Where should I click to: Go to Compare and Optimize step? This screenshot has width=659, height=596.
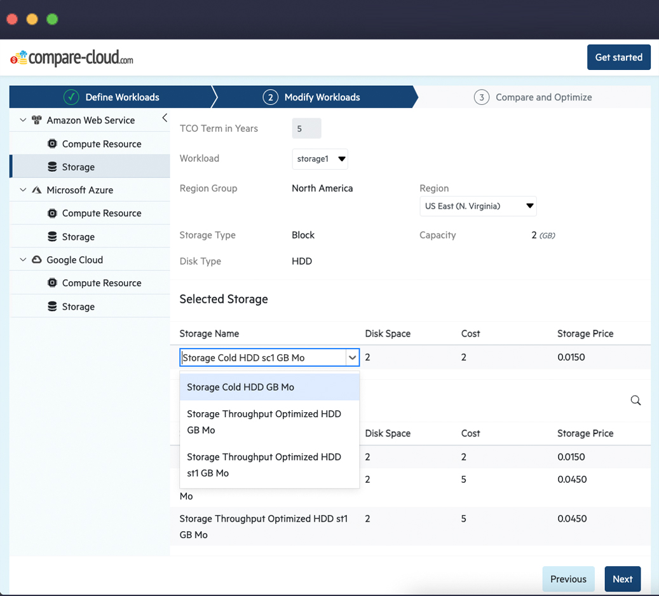[x=533, y=97]
